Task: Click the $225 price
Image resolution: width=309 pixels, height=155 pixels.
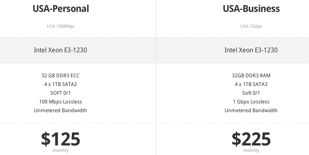Action: pyautogui.click(x=251, y=139)
